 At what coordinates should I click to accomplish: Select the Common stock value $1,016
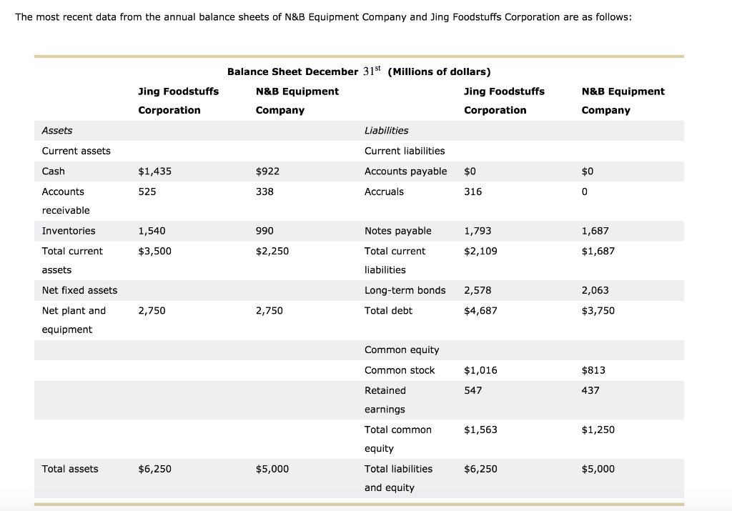point(480,370)
